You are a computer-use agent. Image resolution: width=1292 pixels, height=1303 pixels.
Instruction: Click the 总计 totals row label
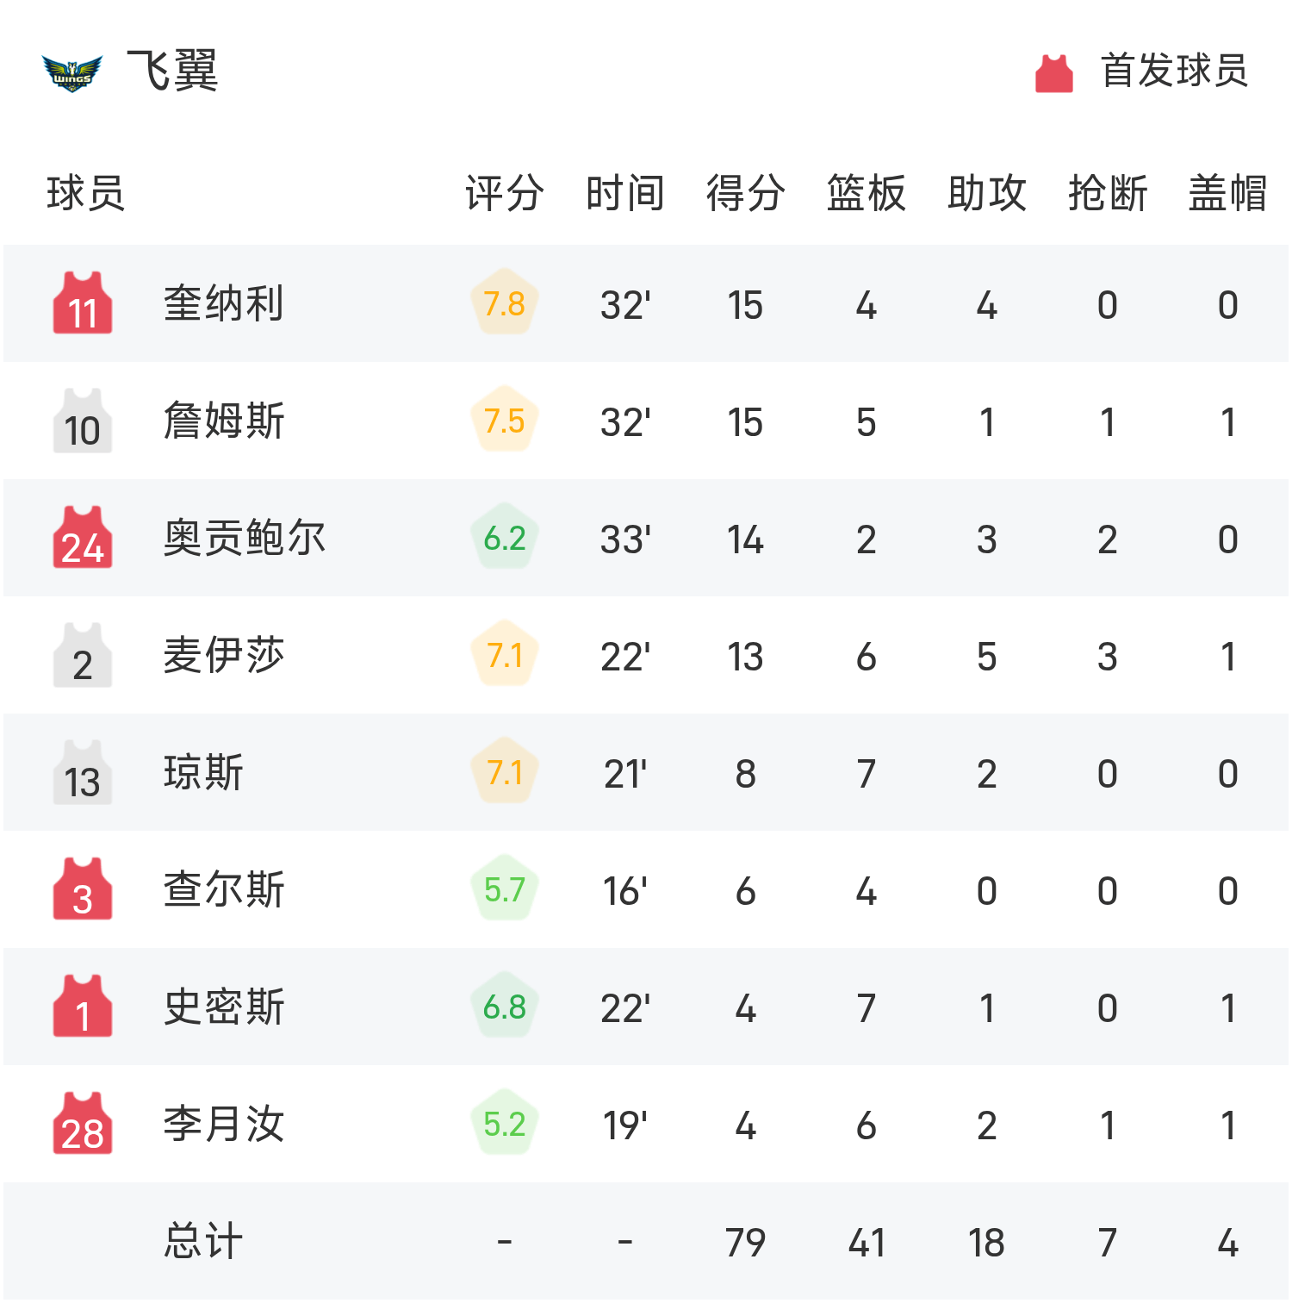tap(203, 1241)
